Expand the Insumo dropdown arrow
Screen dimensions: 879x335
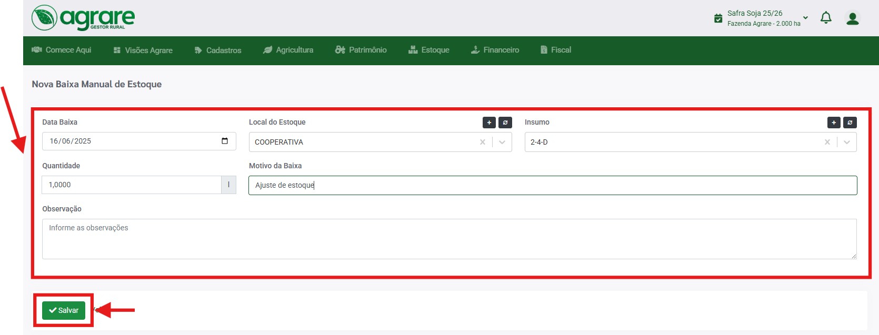(847, 142)
